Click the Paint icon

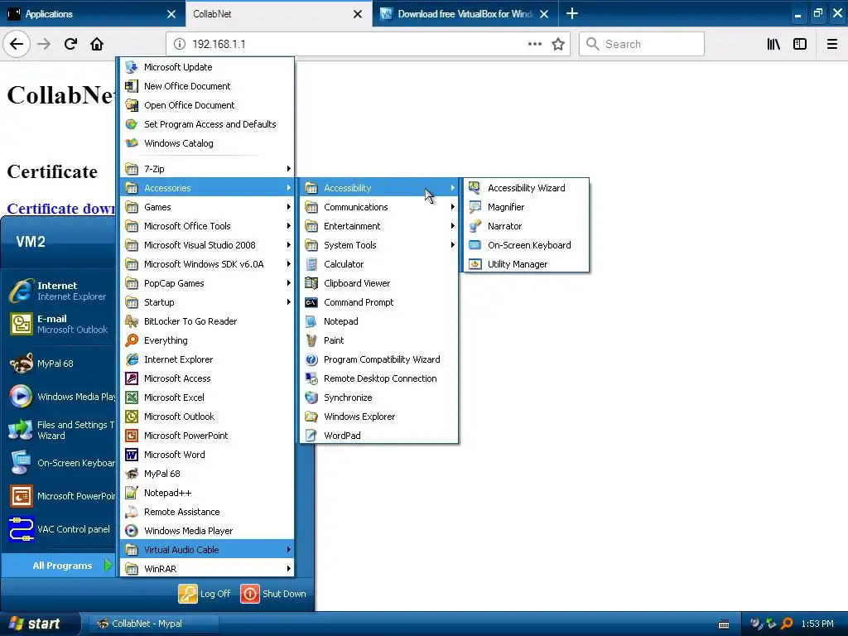tap(311, 340)
